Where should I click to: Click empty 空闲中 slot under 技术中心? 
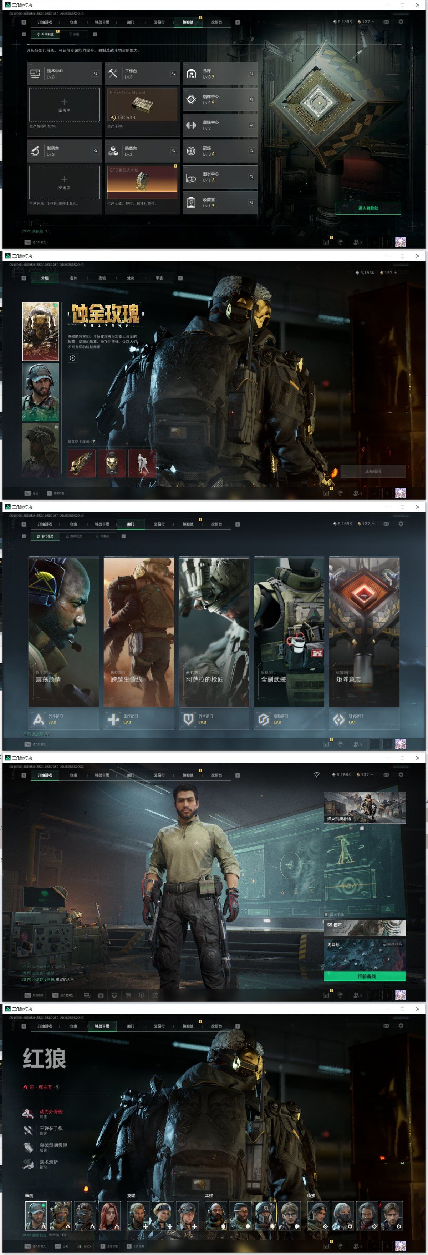[64, 105]
